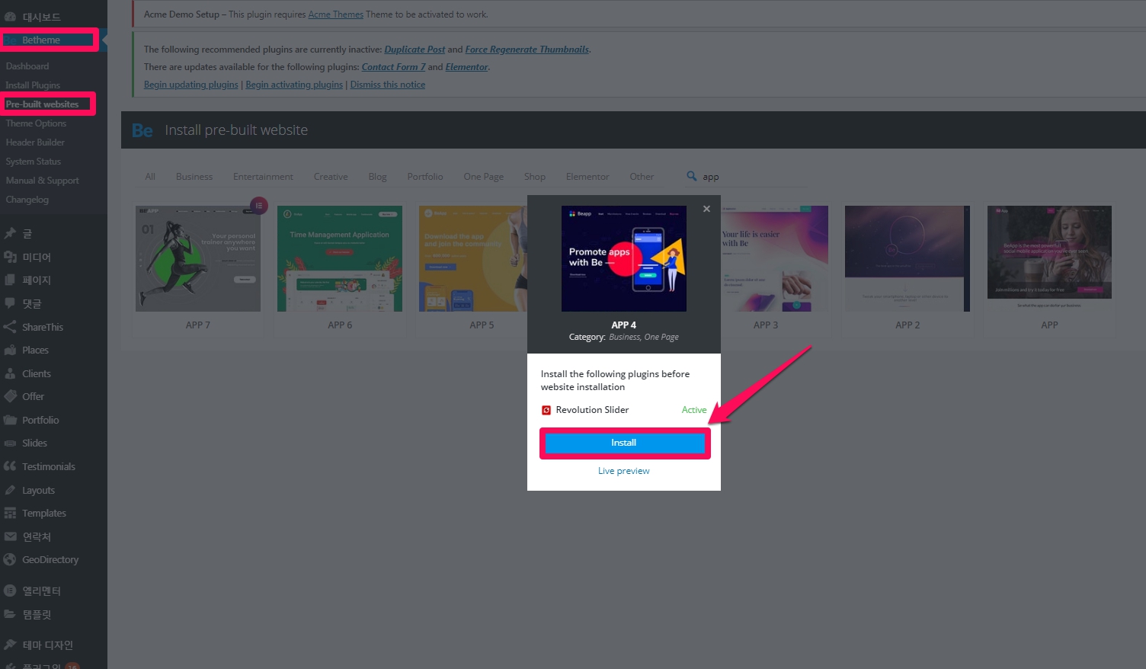Click the search magnifier icon in filter bar
This screenshot has width=1146, height=669.
(x=692, y=176)
